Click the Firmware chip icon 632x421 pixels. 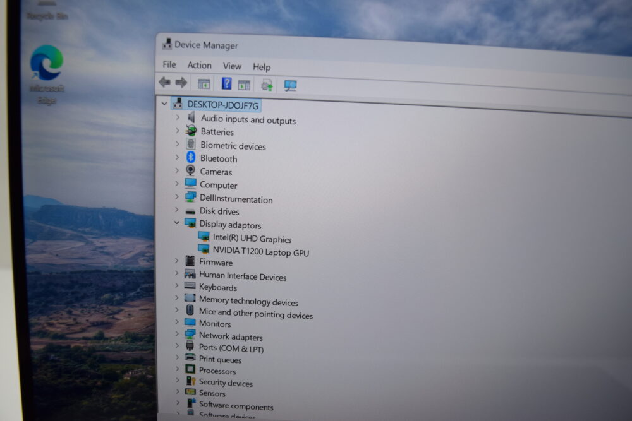[190, 261]
